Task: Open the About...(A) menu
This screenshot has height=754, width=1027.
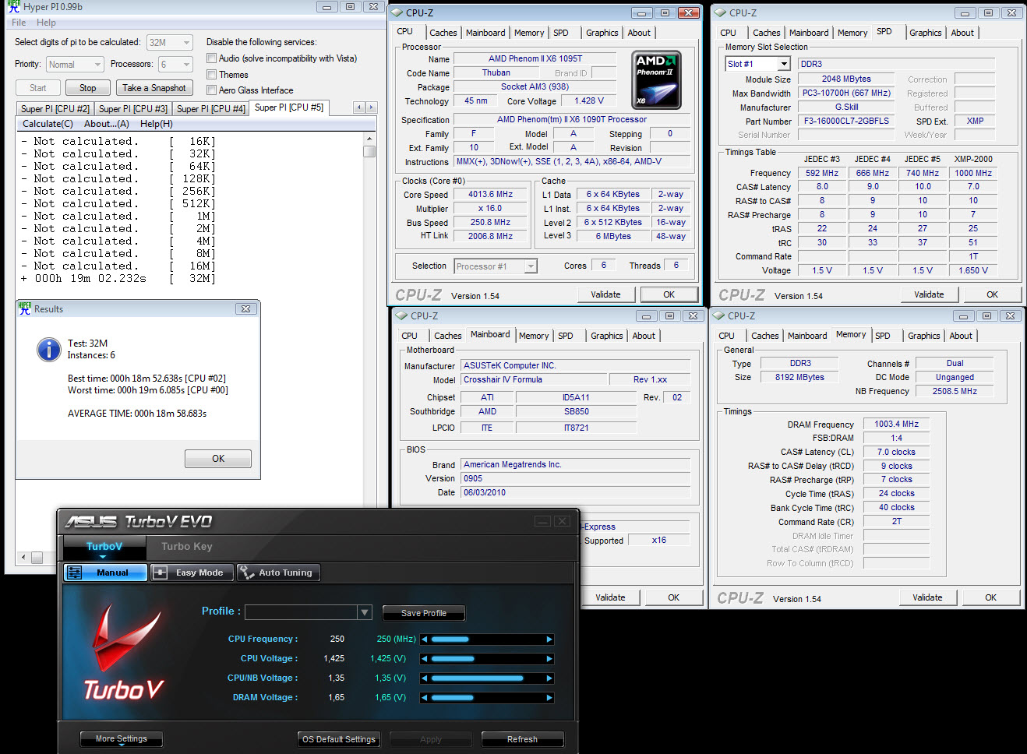Action: [x=107, y=124]
